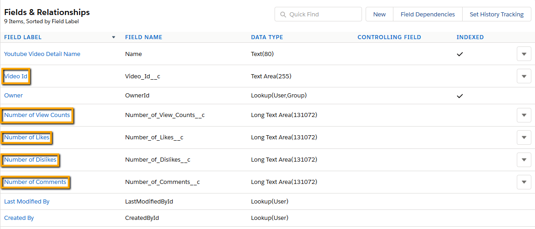Open the Video Id field link

click(15, 76)
